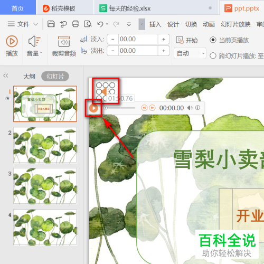Decrease the fade in (淡入) value
This screenshot has width=264, height=264.
coord(113,39)
